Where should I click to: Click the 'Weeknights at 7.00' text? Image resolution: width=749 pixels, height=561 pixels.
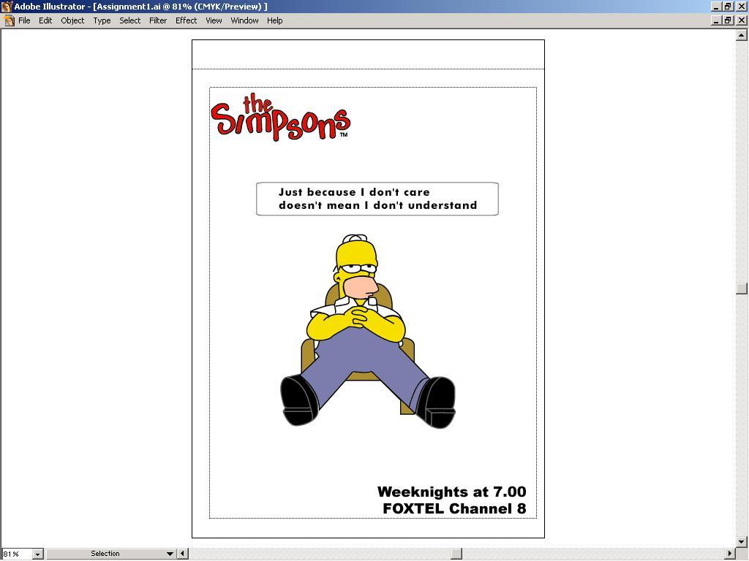[x=452, y=492]
